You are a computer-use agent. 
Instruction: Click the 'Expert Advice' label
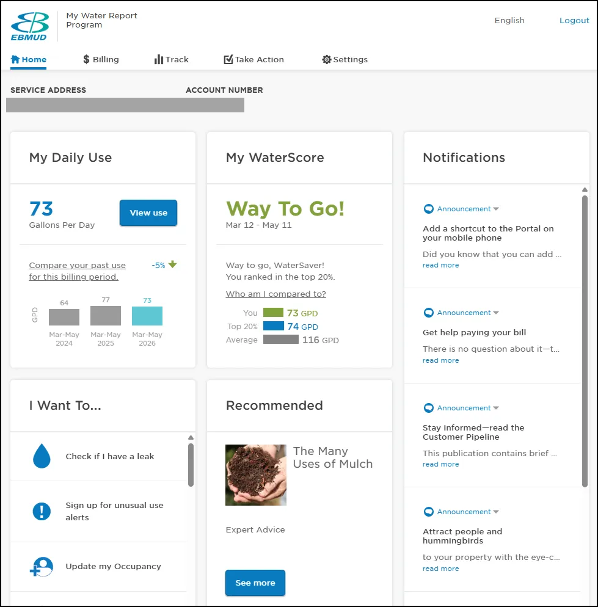255,529
